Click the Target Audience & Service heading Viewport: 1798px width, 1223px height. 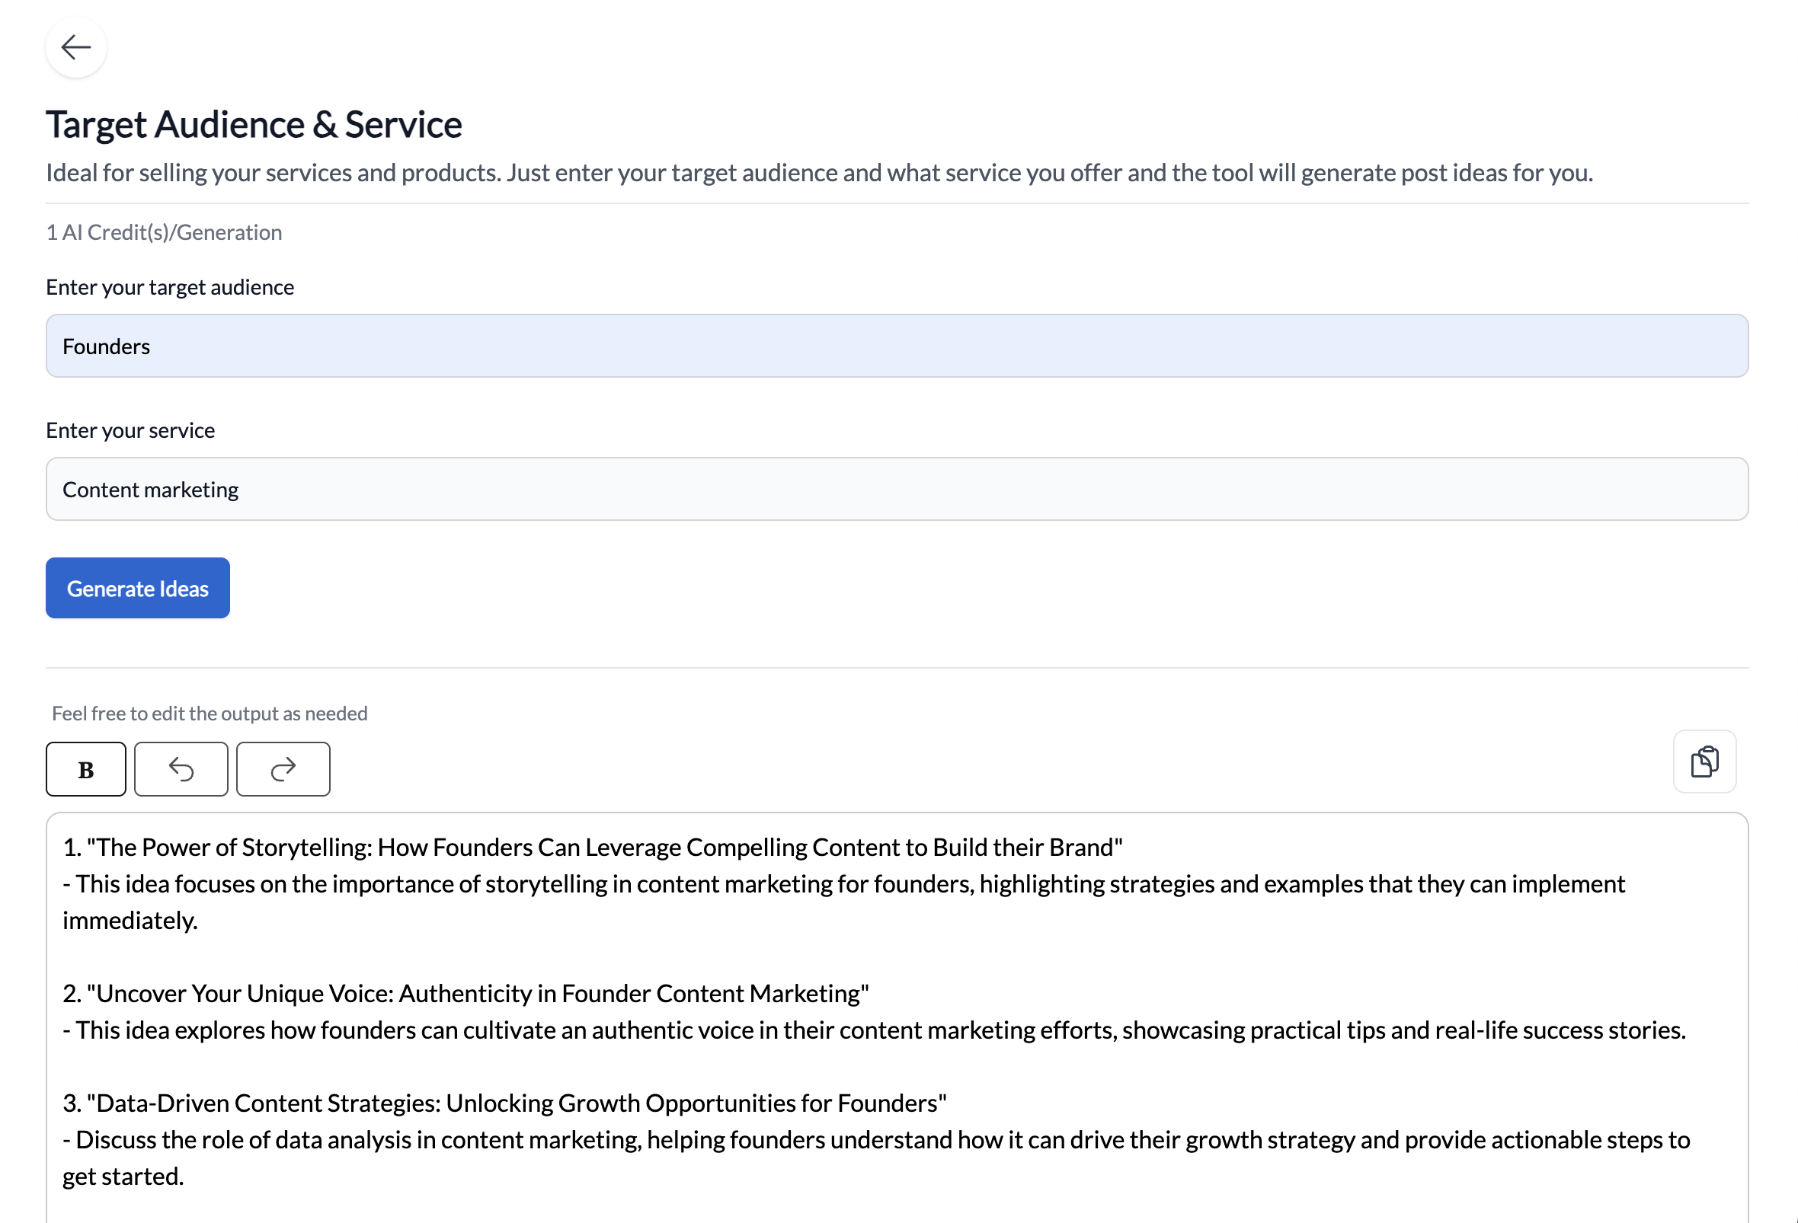click(254, 124)
